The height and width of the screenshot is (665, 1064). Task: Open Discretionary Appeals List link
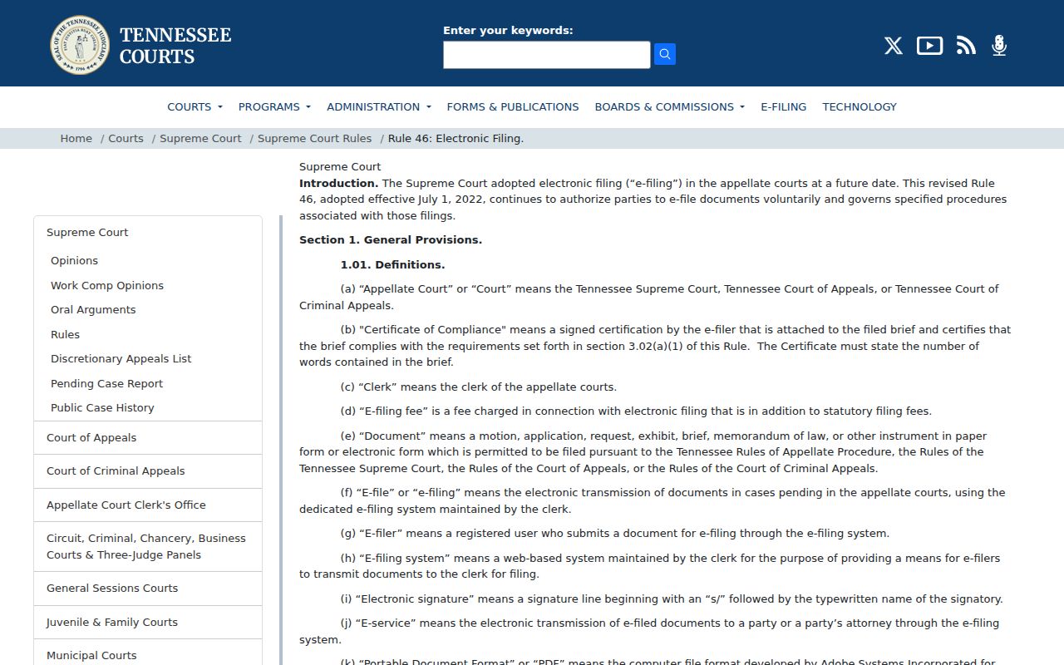pos(121,359)
